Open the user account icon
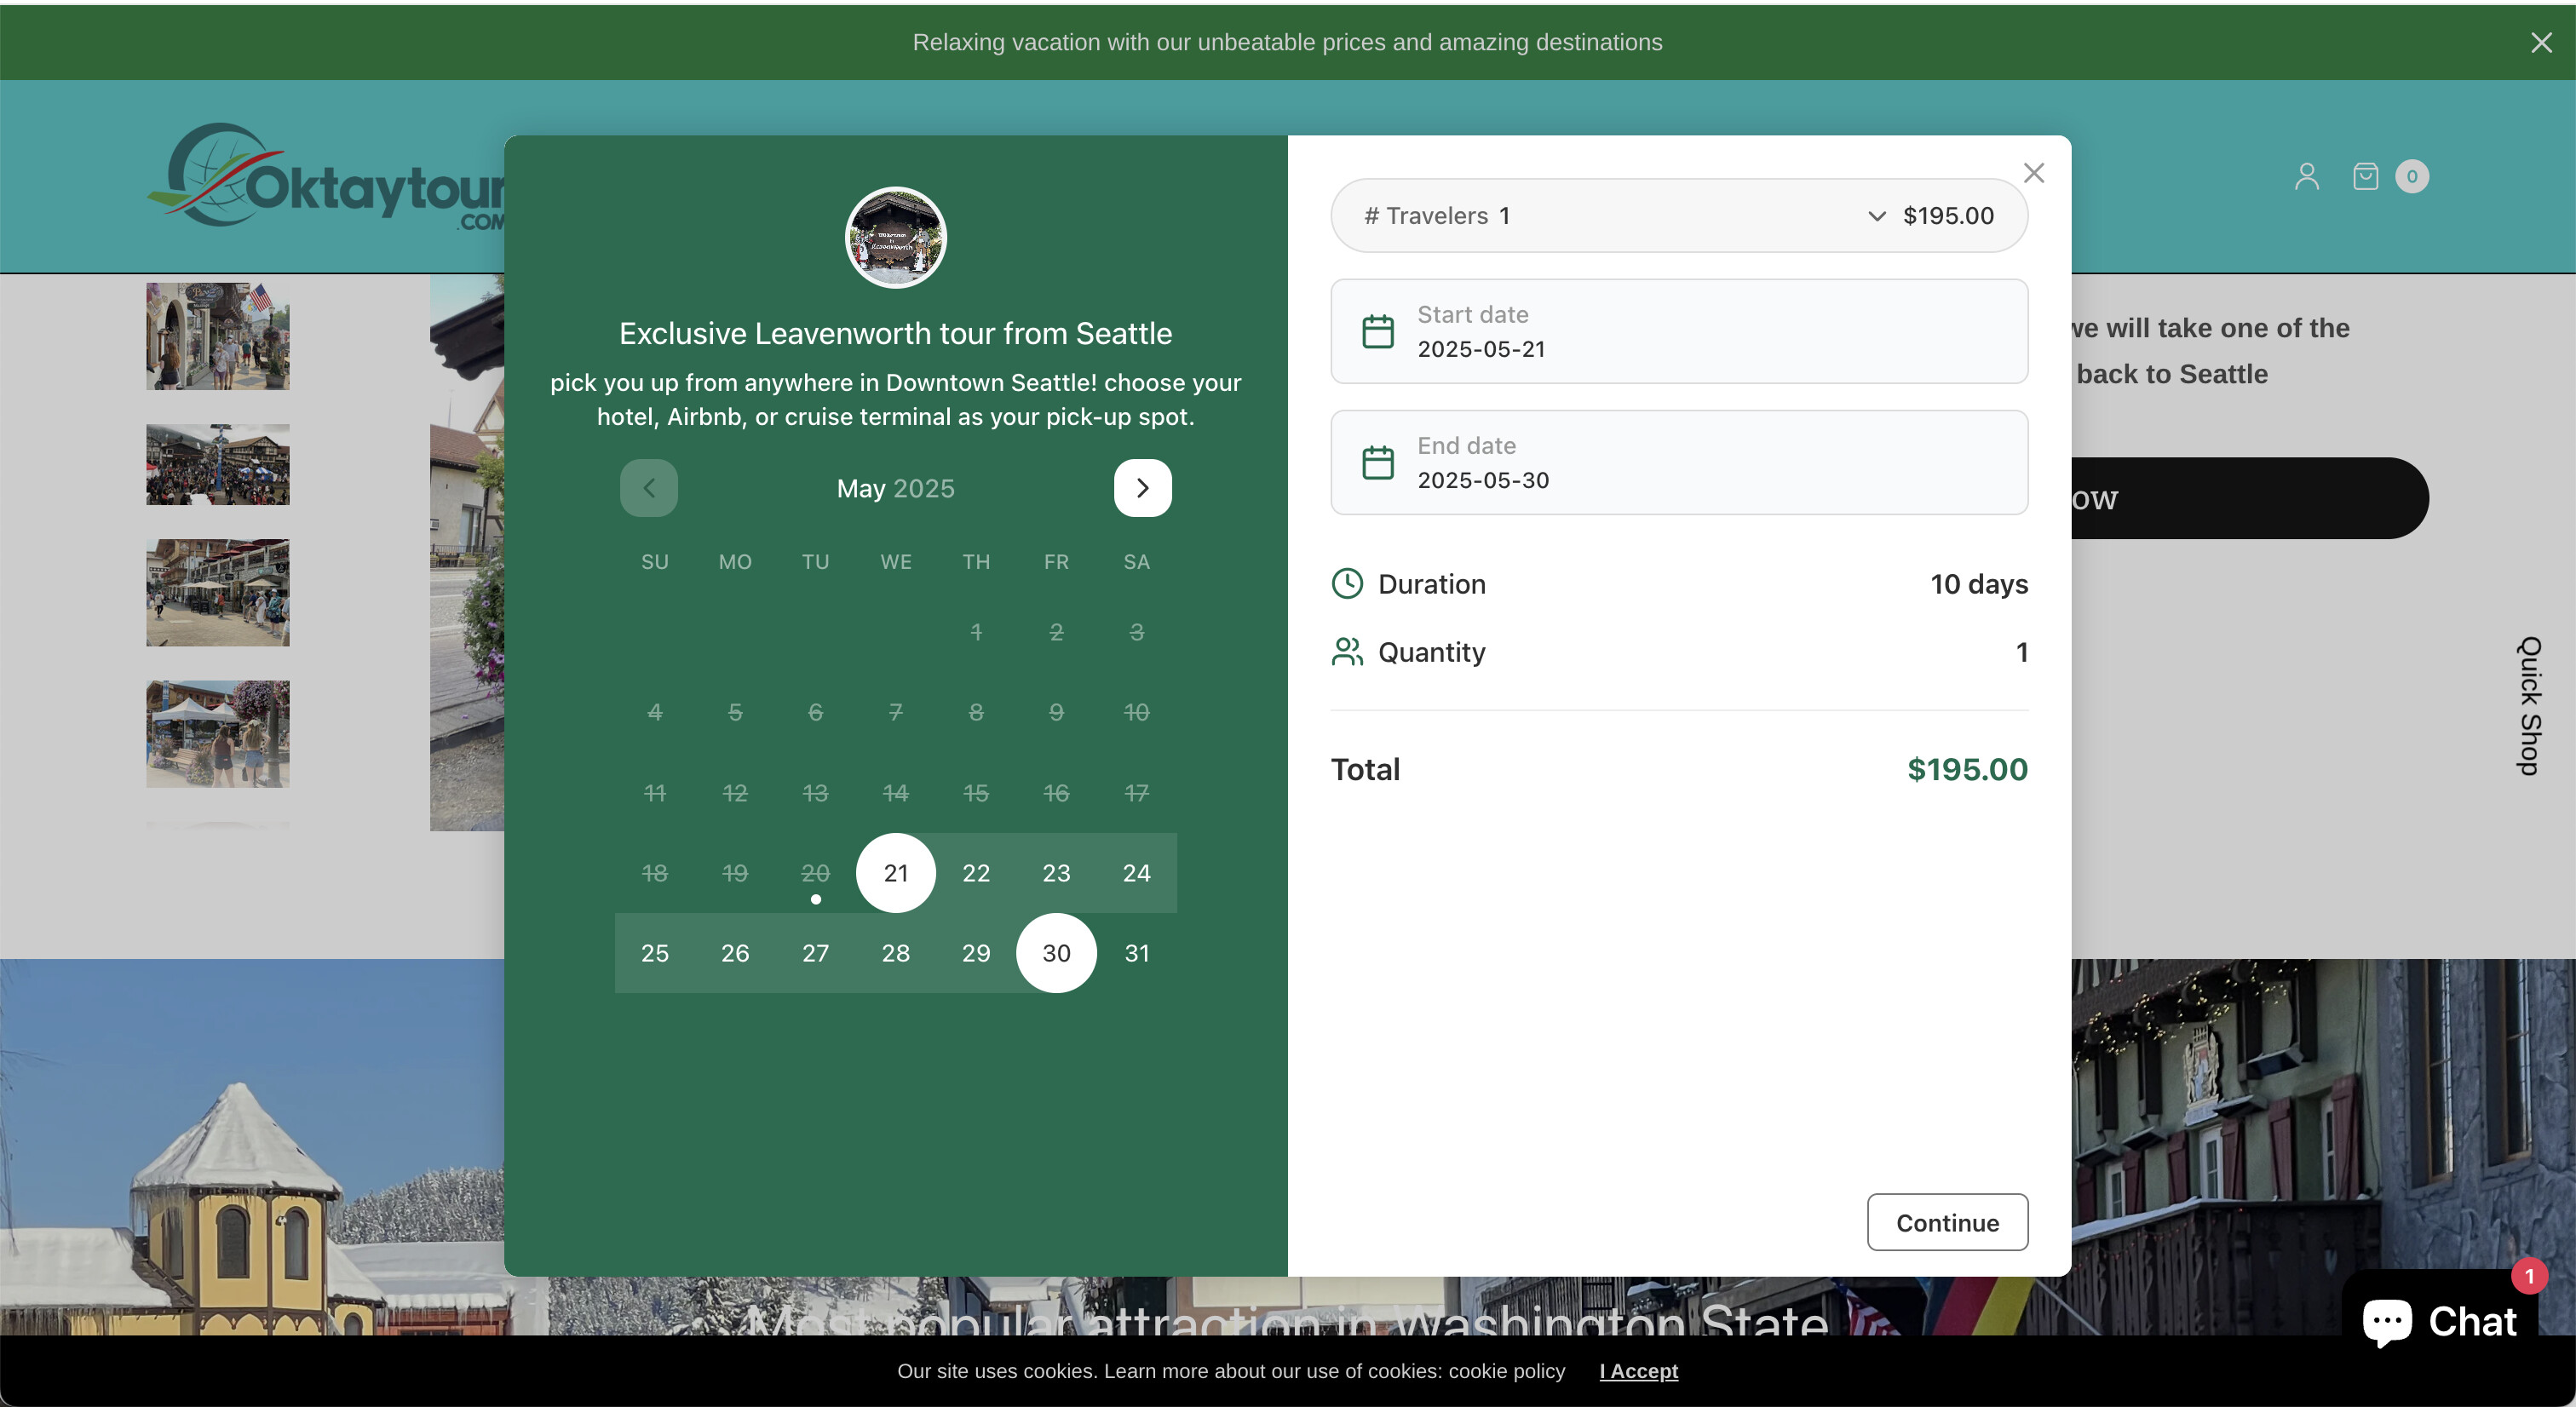 tap(2306, 176)
